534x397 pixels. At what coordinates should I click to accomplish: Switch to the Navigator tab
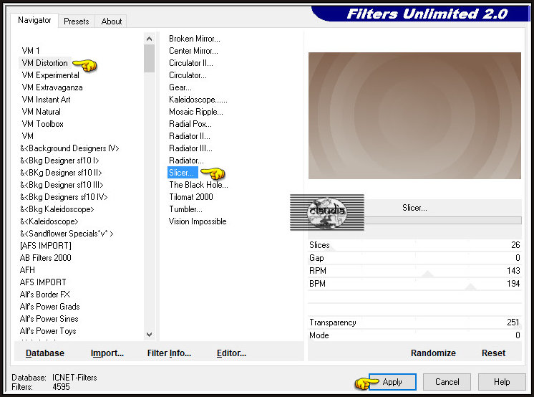point(34,21)
